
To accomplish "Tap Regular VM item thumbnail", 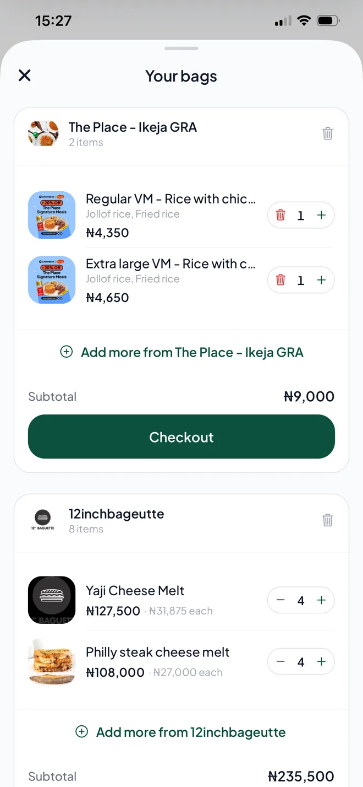I will click(52, 215).
